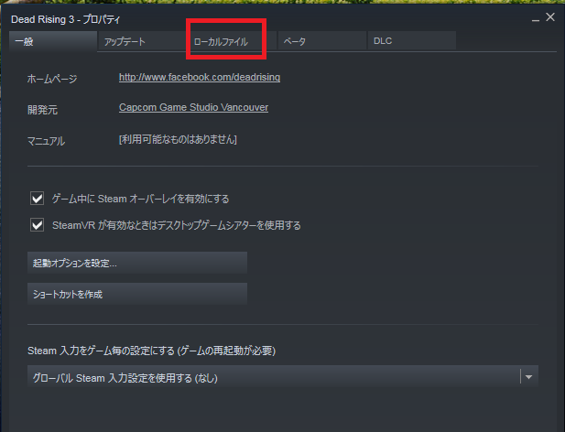Open the facebook.com/deadrising homepage link
The image size is (565, 432).
(200, 78)
